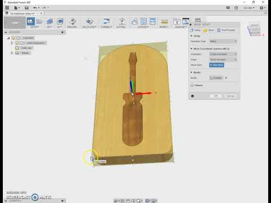This screenshot has width=271, height=203.
Task: Toggle CAM Root lightbulb visibility
Action: pos(13,38)
